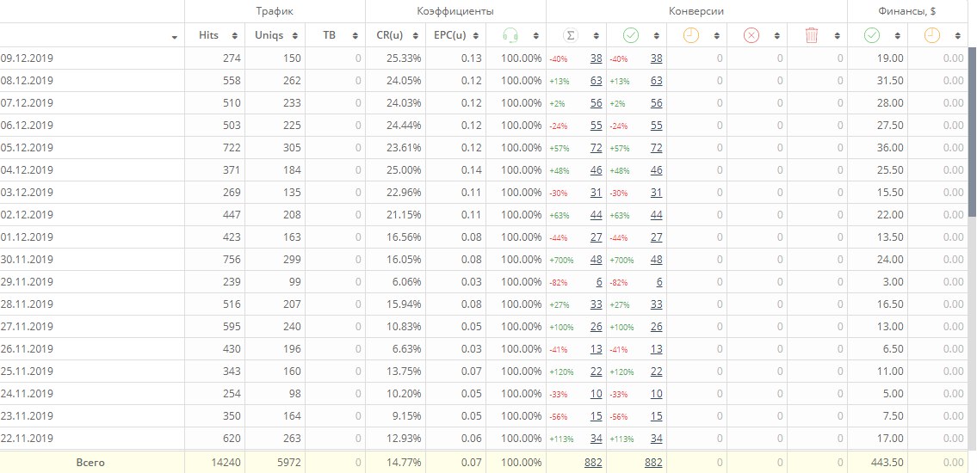Click sort arrows next to Hits
The width and height of the screenshot is (977, 473).
pyautogui.click(x=234, y=36)
